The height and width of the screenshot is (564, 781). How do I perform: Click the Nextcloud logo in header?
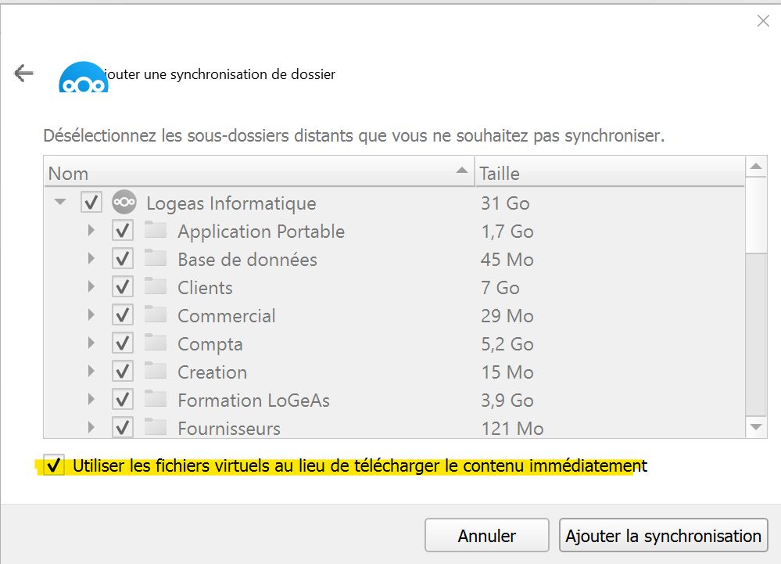pos(83,79)
